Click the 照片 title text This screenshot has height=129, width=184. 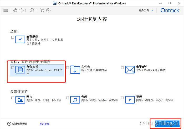point(29,97)
